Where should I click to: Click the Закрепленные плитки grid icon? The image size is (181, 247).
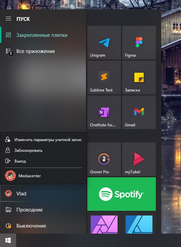point(8,35)
